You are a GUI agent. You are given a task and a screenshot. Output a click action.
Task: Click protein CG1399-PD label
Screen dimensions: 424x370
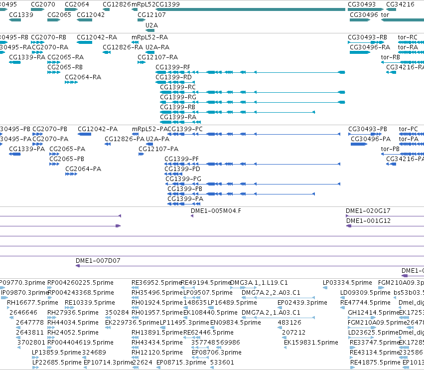click(x=182, y=169)
